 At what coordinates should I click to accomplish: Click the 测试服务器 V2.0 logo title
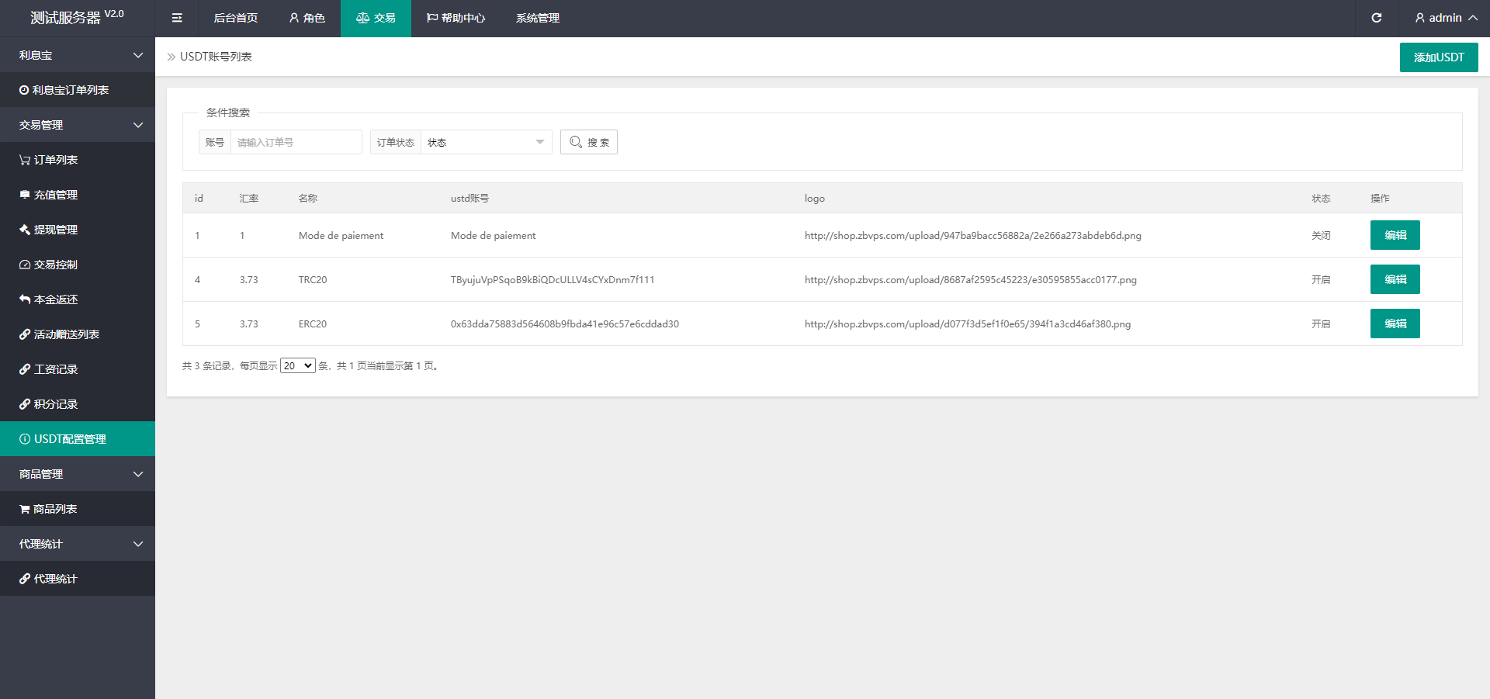click(x=77, y=17)
